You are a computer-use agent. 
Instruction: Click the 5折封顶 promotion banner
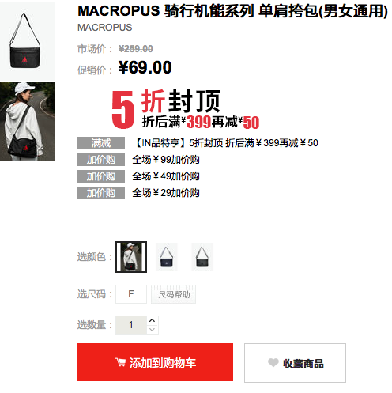(x=186, y=109)
